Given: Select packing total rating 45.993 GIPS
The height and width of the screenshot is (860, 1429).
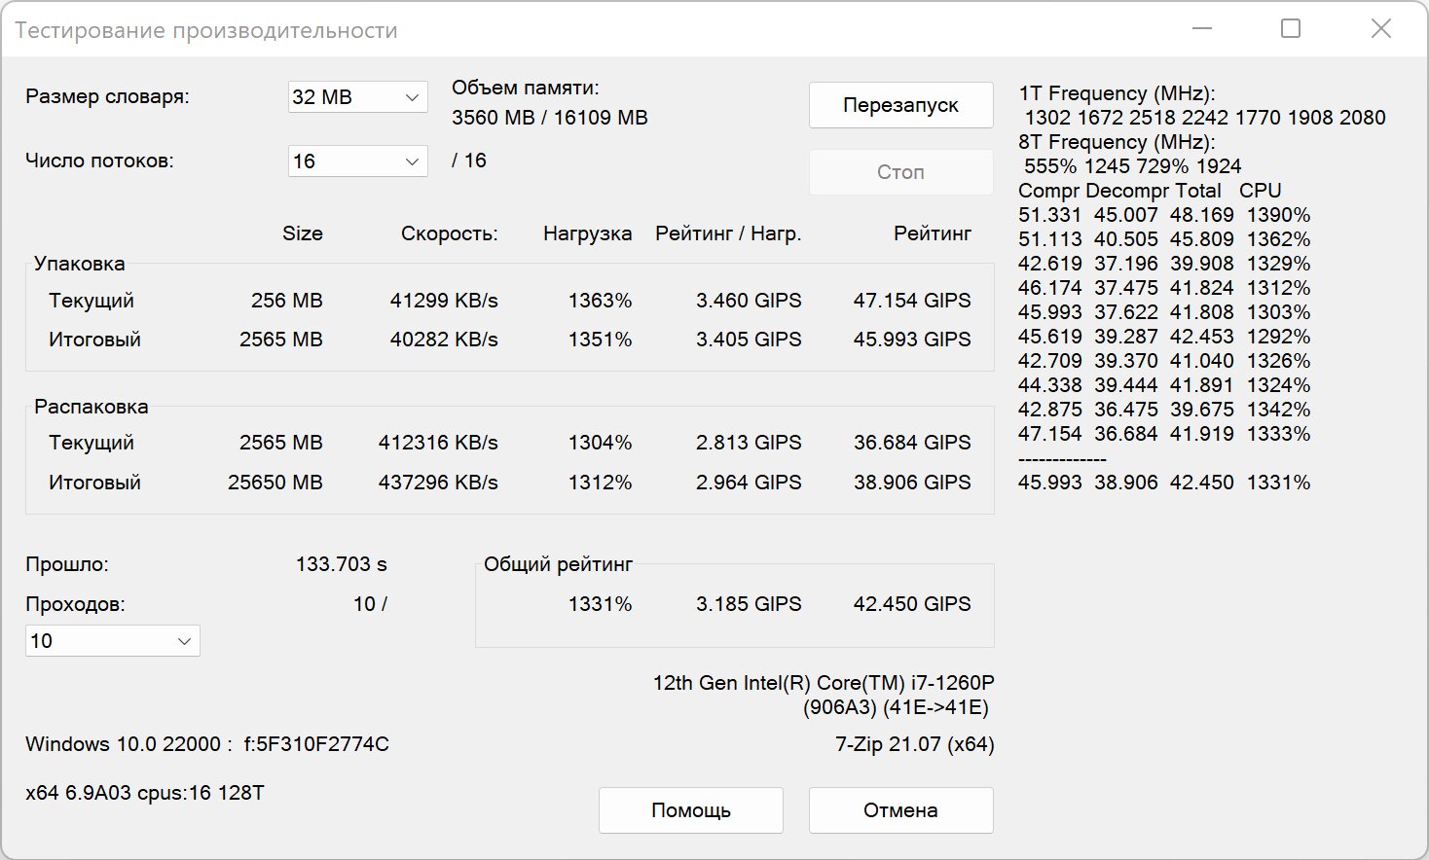Looking at the screenshot, I should pos(912,340).
